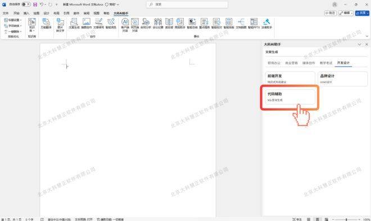Select the 媒体创作 category tab
Viewport: 371px width, 221px height.
(x=309, y=63)
